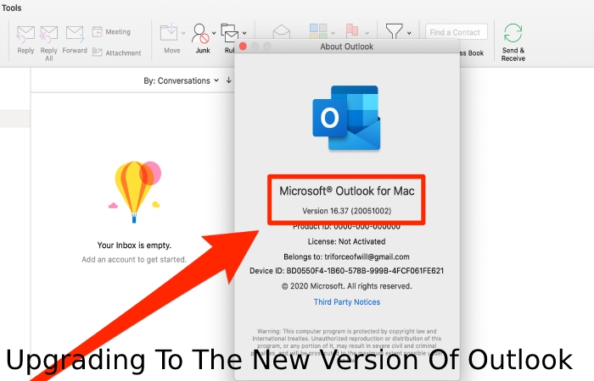
Task: Open the By: Conversations sort dropdown
Action: tap(181, 80)
